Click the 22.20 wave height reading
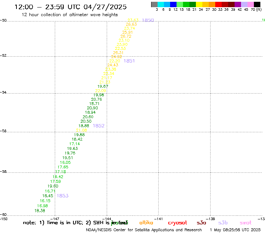Viewport: 265px width, 233px height. pos(115,61)
